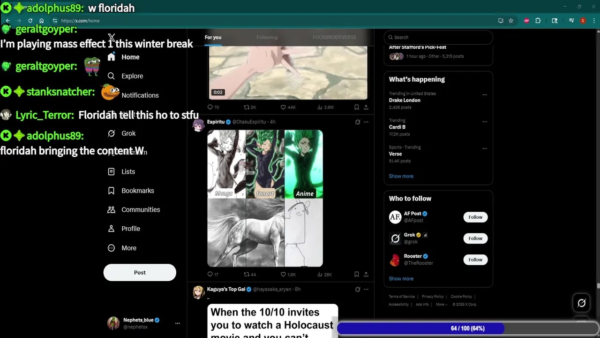Screen dimensions: 600x338
Task: Follow AF Post
Action: [475, 217]
